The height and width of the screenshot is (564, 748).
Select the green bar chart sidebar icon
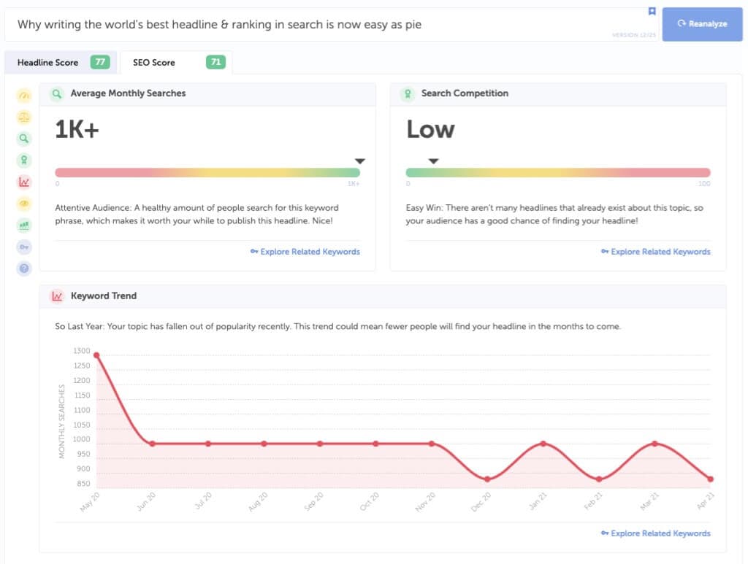24,225
